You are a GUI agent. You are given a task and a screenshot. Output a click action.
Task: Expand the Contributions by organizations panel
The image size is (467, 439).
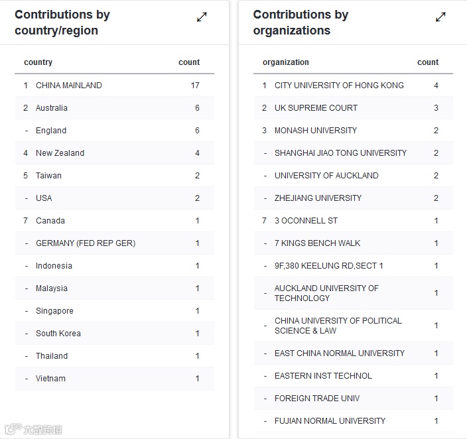[440, 17]
